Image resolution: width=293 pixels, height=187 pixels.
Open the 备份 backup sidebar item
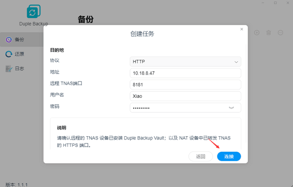click(x=22, y=39)
